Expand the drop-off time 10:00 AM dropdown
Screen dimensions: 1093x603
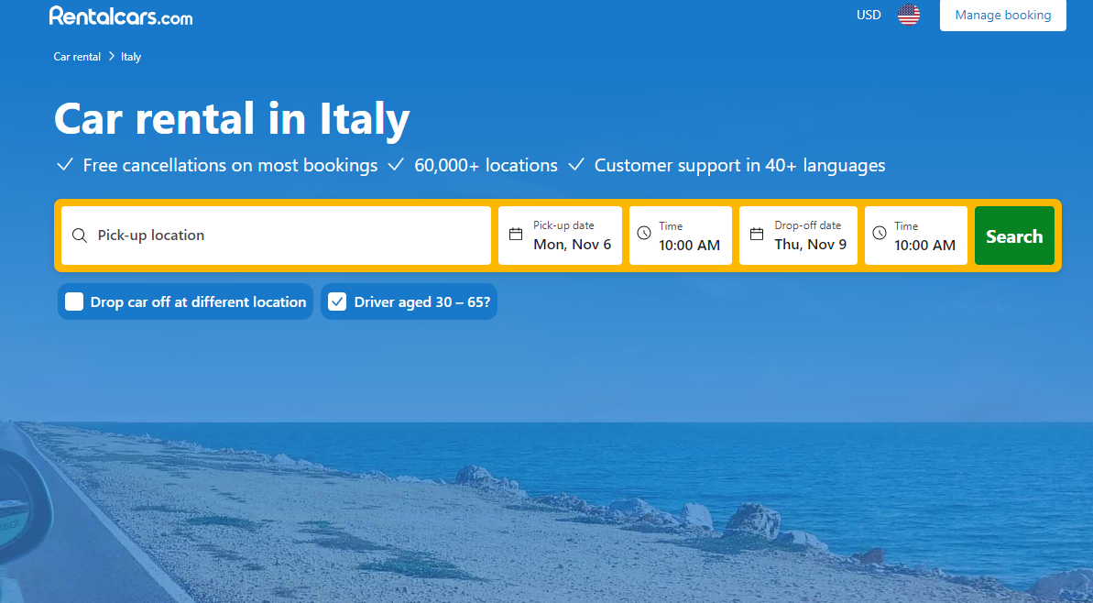[924, 245]
